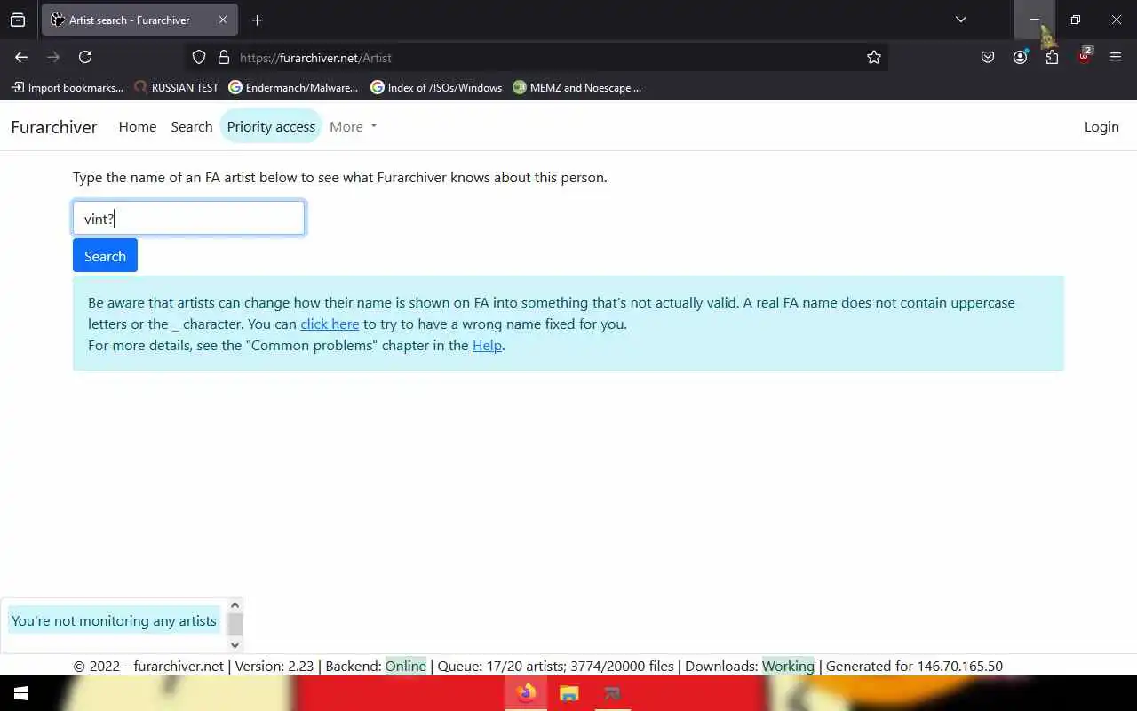The image size is (1137, 711).
Task: Minimize the Firefox window
Action: coord(1035,20)
